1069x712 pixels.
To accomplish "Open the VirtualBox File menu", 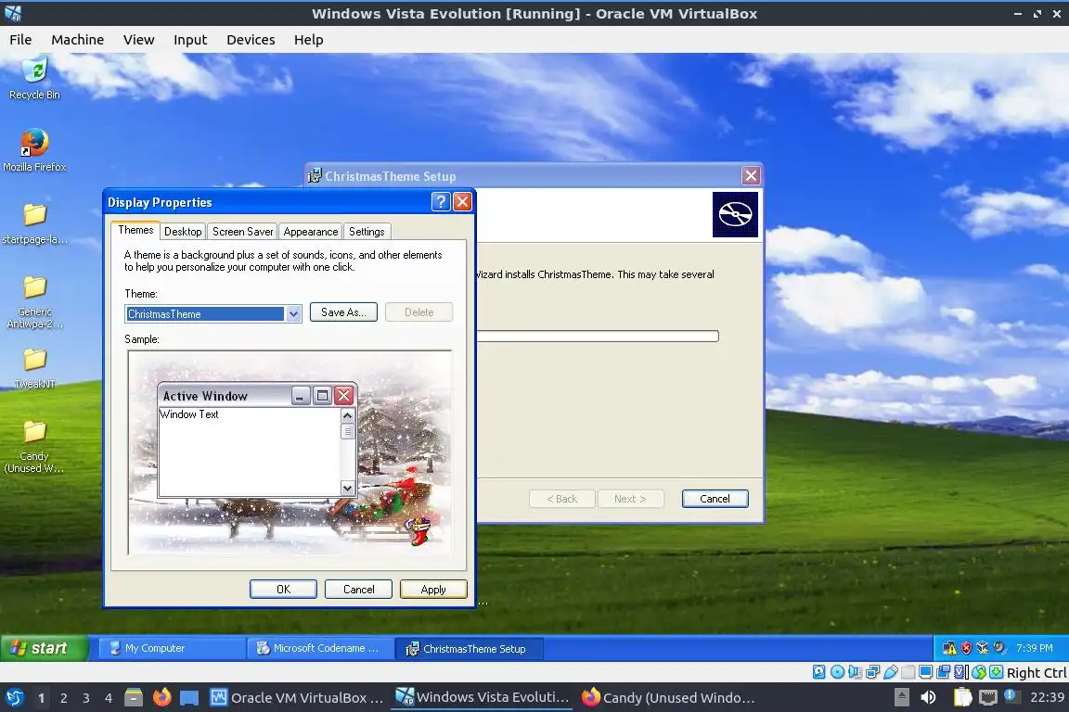I will point(20,40).
